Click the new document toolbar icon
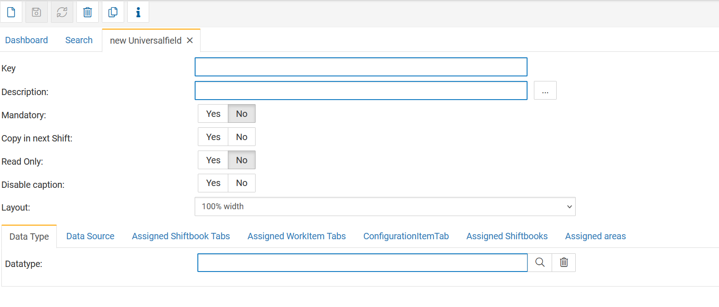 11,12
